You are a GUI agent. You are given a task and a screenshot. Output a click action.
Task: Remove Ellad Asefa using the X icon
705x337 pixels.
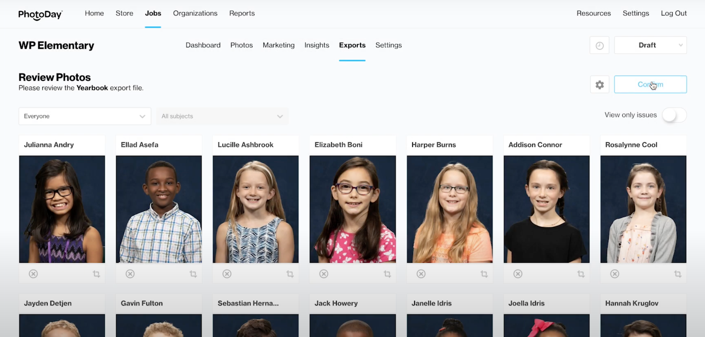pyautogui.click(x=130, y=273)
